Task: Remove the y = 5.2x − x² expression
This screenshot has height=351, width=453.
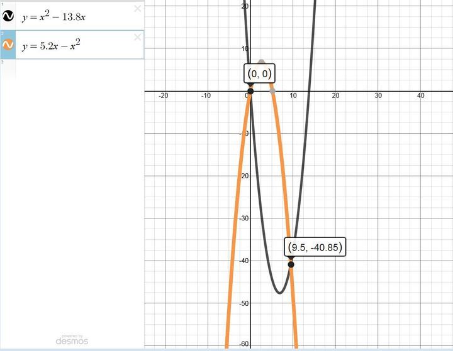Action: (138, 38)
